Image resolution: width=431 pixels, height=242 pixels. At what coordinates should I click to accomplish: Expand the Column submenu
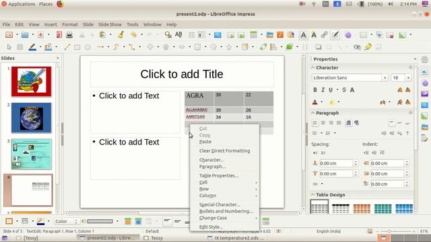(x=224, y=196)
